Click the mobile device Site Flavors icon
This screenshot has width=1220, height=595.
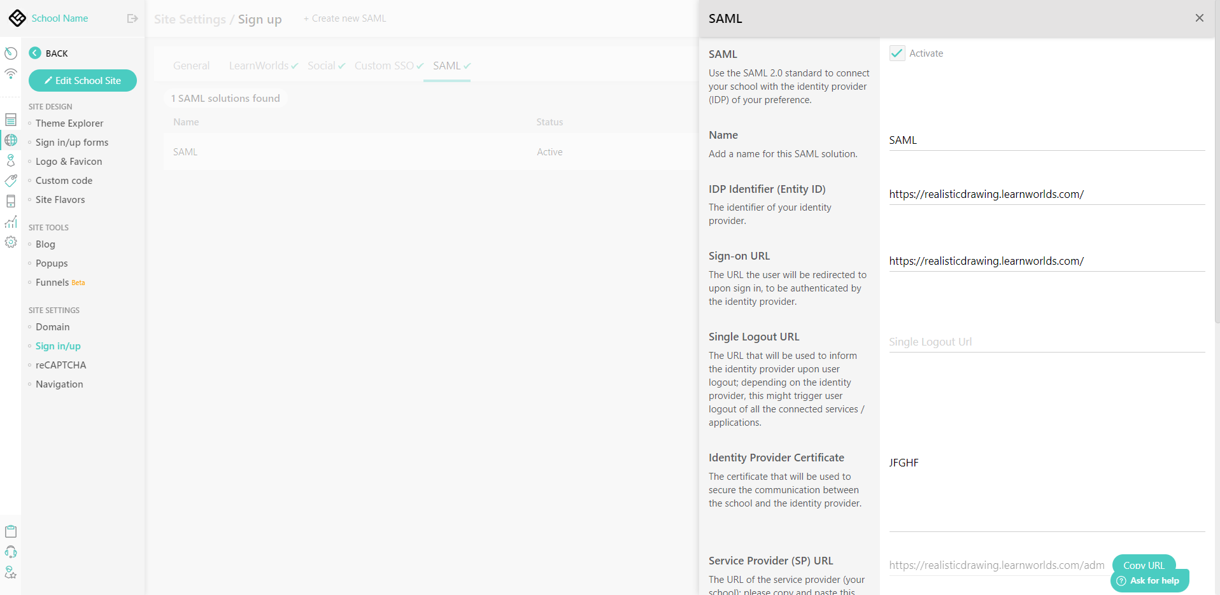pos(11,200)
